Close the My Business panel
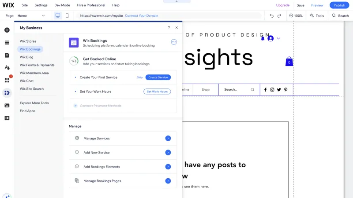The image size is (353, 198). (176, 27)
